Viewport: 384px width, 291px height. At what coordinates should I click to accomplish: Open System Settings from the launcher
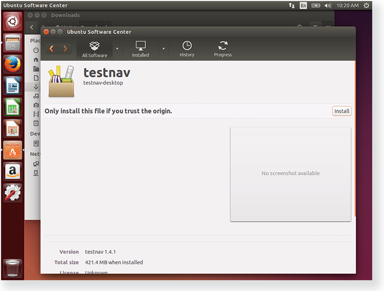[12, 193]
